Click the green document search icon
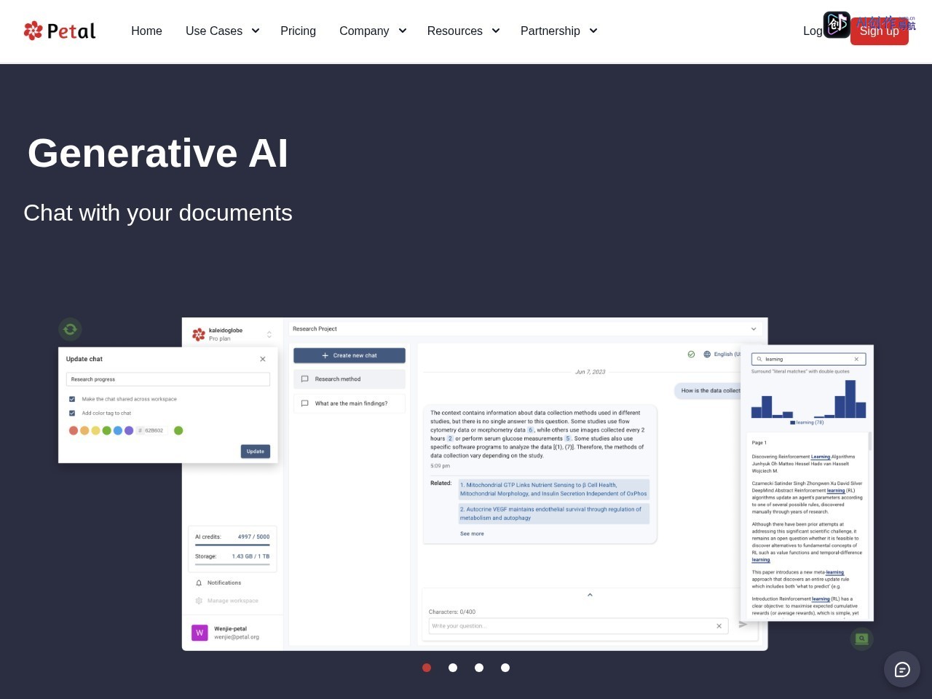The width and height of the screenshot is (932, 699). (862, 639)
